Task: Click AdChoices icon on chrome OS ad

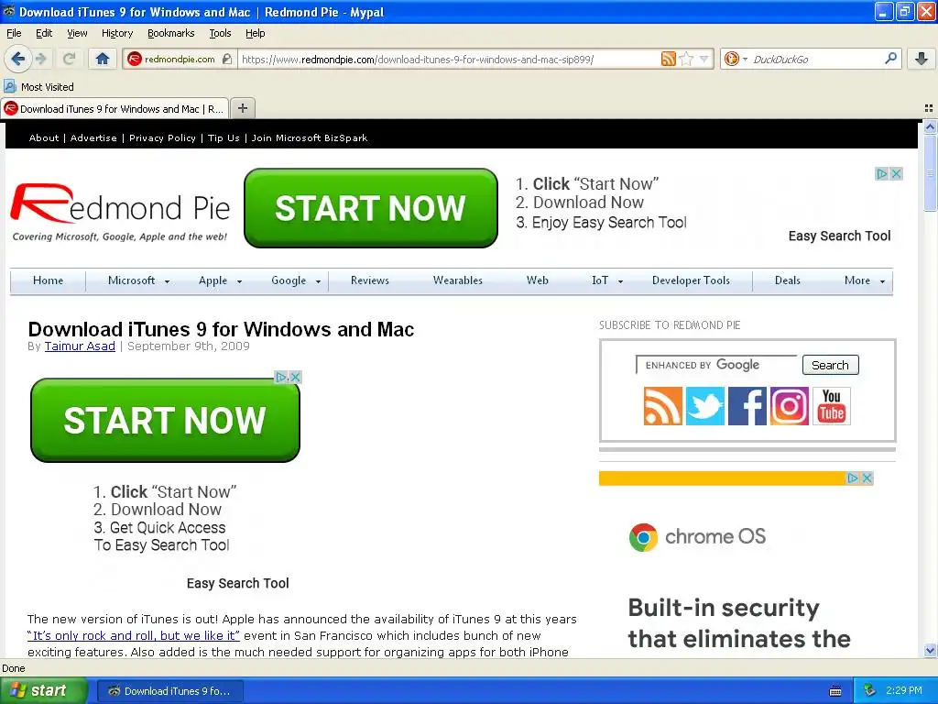Action: pos(853,478)
